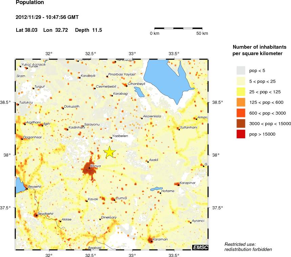Select the 'Akorenkisla' place label
291x257 pixels.
point(152,116)
